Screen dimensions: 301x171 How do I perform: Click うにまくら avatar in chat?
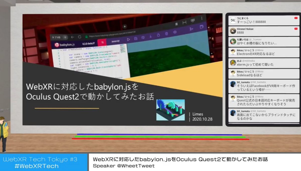(233, 20)
